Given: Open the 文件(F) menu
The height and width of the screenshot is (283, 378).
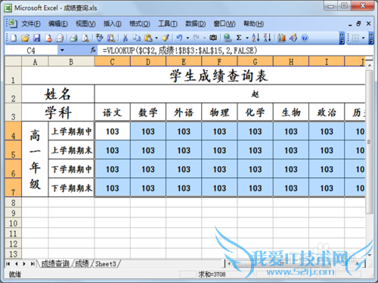Looking at the screenshot, I should (x=31, y=23).
